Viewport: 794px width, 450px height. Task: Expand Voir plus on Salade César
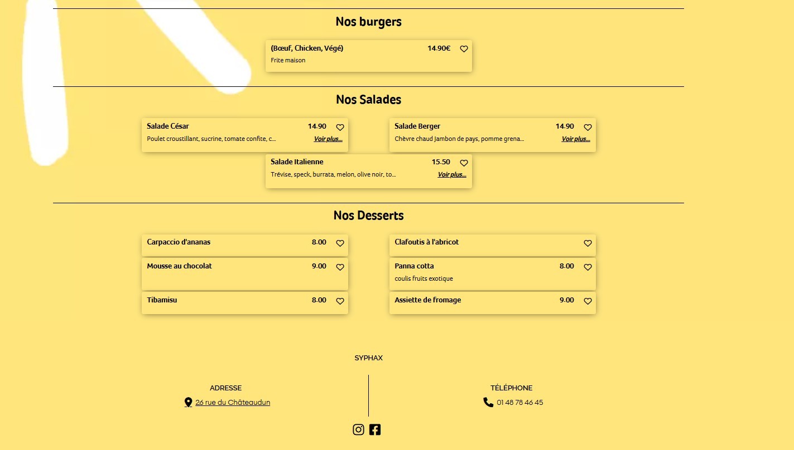point(328,139)
